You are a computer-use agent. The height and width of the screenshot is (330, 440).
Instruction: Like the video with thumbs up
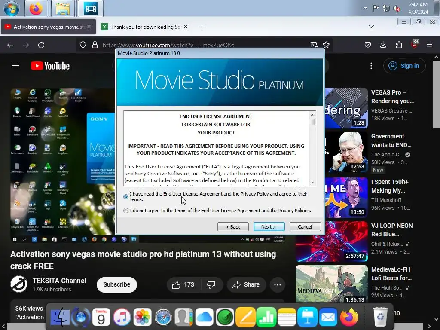[184, 285]
